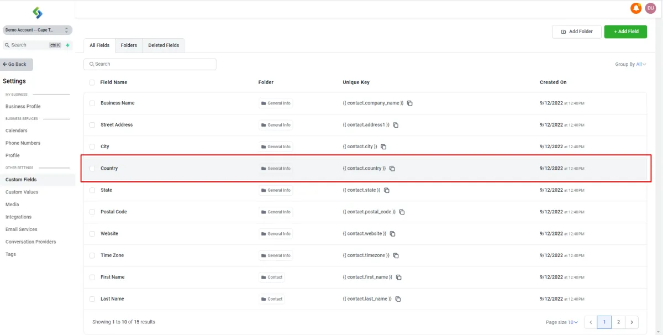The image size is (663, 335).
Task: Toggle the select-all fields checkbox
Action: [92, 82]
